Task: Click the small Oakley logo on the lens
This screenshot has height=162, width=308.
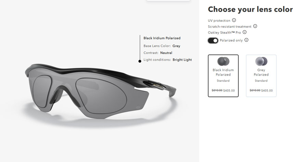Action: (x=139, y=107)
